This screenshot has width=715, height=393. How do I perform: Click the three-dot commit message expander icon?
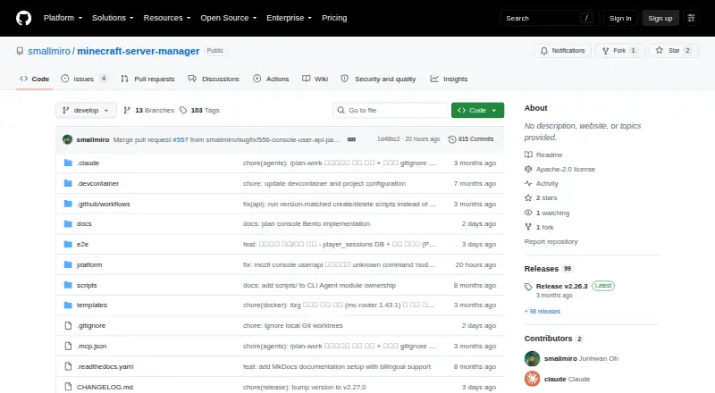(351, 139)
